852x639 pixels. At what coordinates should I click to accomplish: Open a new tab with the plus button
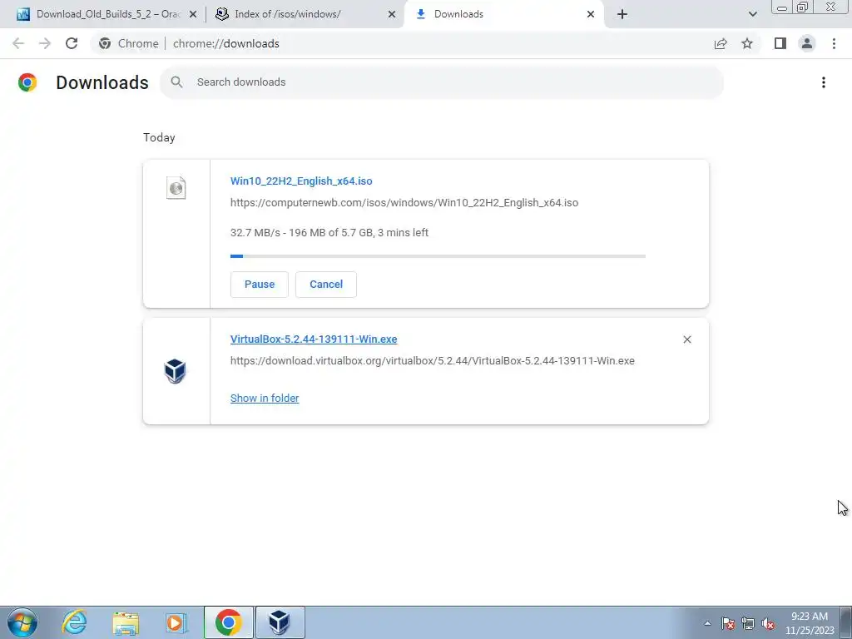click(x=622, y=14)
